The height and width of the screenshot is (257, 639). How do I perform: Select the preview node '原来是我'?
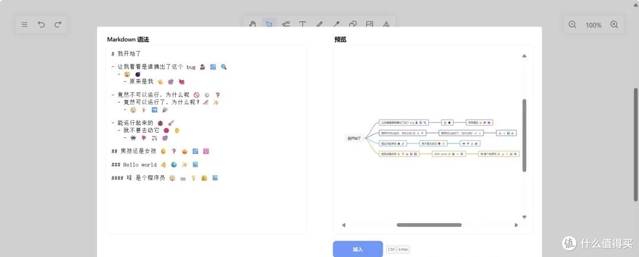(480, 122)
